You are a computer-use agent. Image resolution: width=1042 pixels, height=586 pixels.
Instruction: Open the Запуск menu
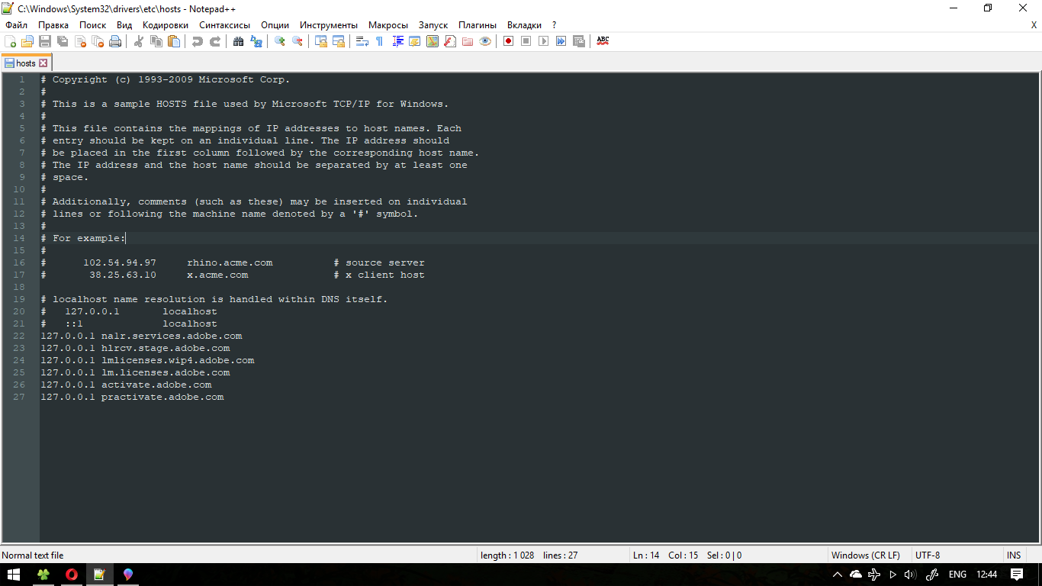433,25
